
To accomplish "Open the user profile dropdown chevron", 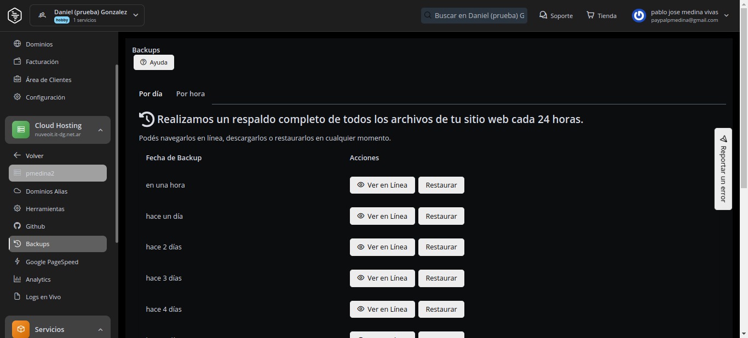I will tap(727, 15).
